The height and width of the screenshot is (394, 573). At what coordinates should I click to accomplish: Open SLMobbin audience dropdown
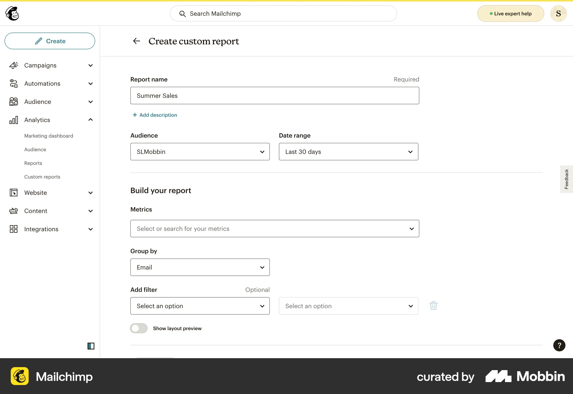tap(200, 152)
